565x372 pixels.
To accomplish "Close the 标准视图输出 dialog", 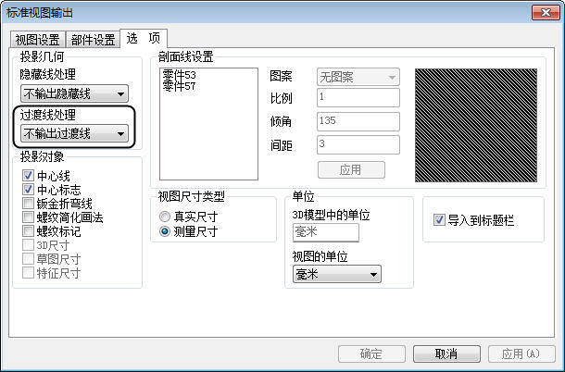I will point(546,13).
